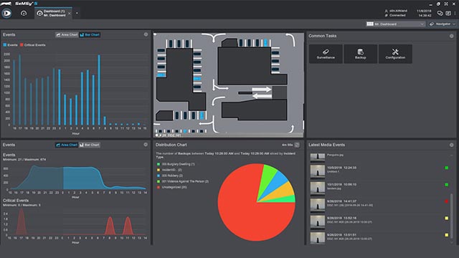Click the red critical events peak at hour 17

tap(21, 222)
